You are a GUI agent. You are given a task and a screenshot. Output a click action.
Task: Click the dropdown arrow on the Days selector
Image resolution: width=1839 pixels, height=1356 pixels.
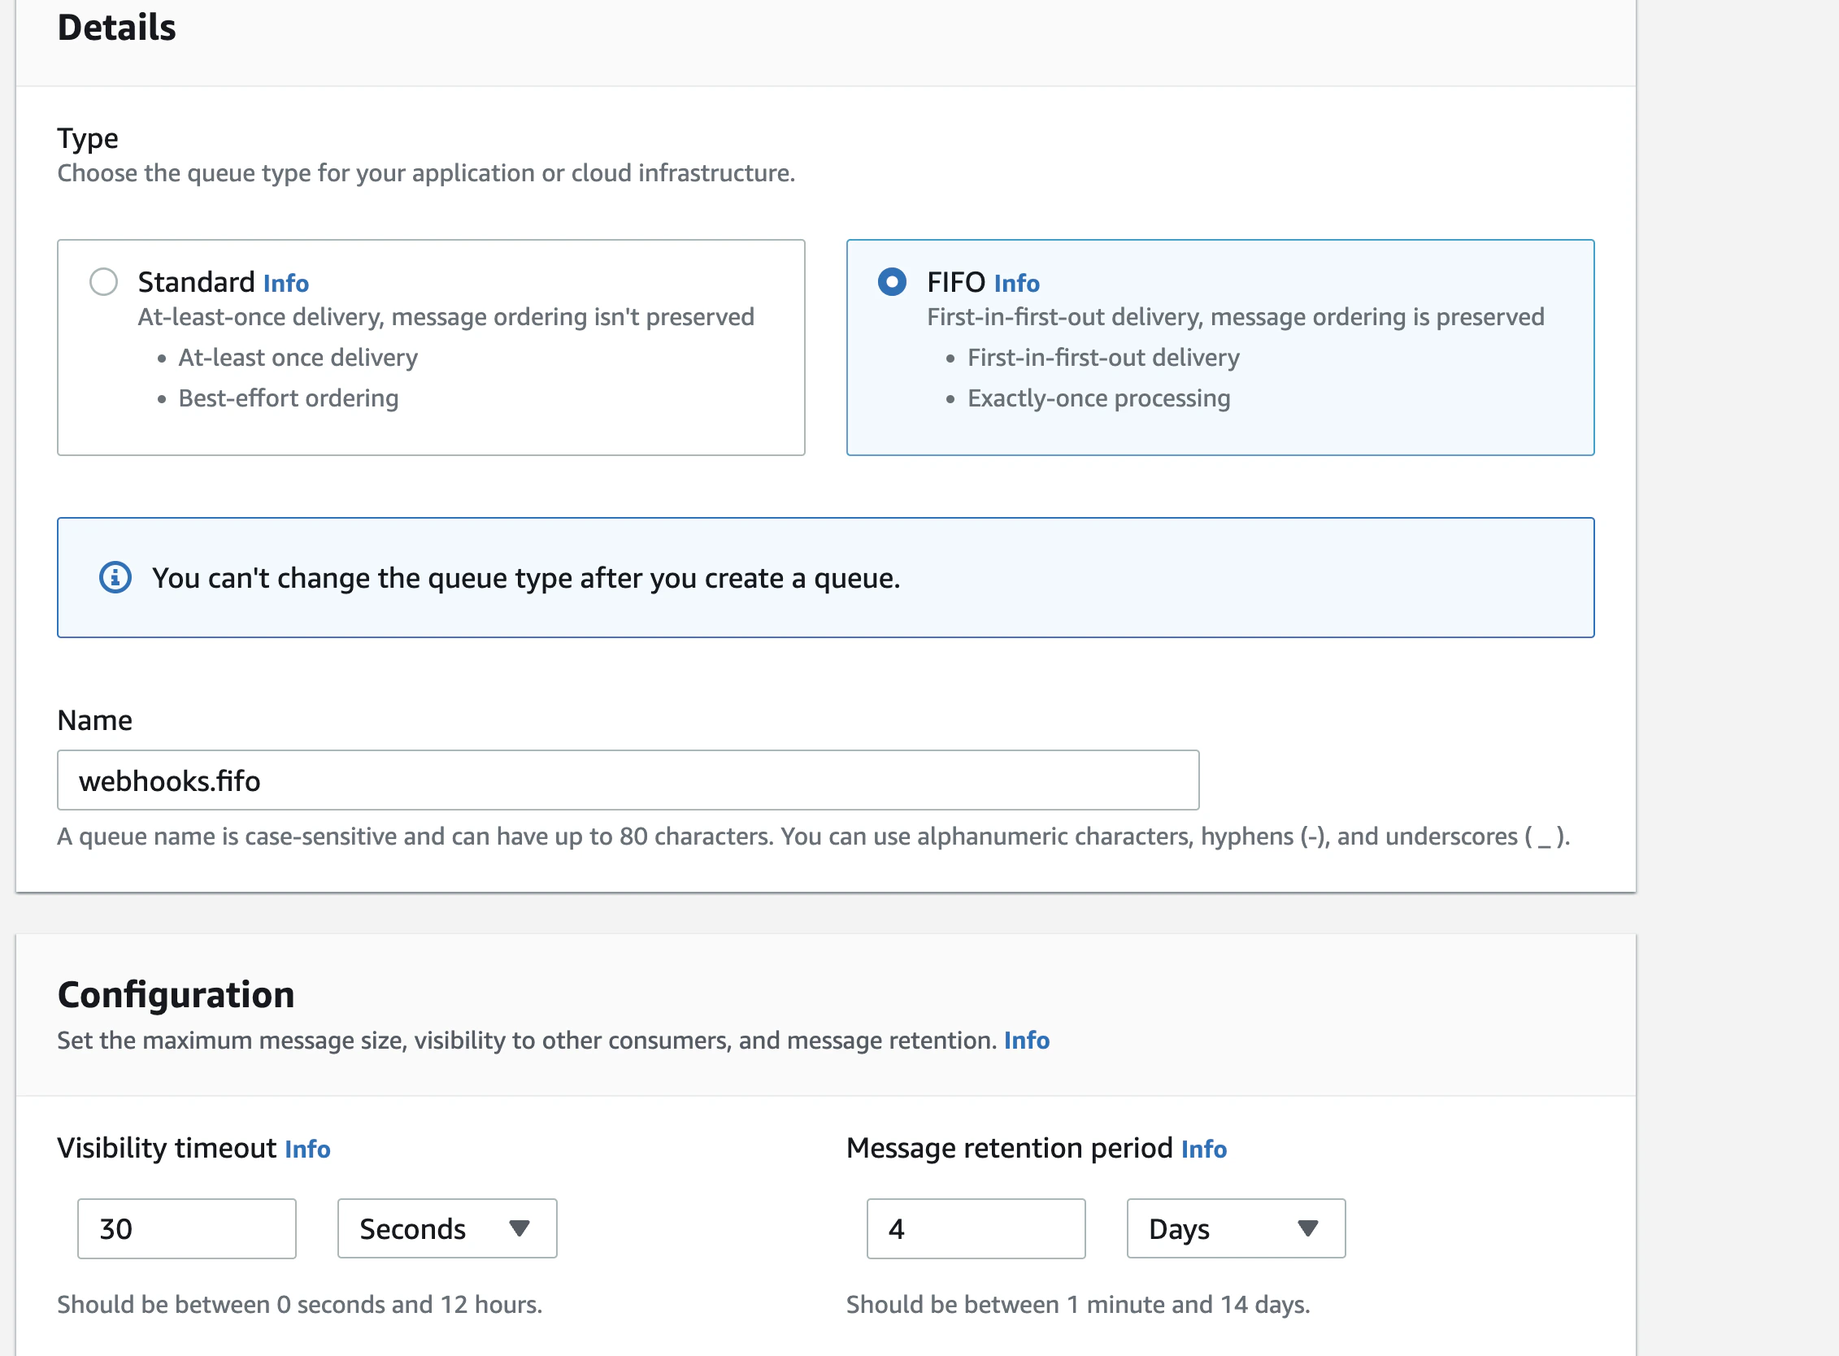(x=1309, y=1228)
